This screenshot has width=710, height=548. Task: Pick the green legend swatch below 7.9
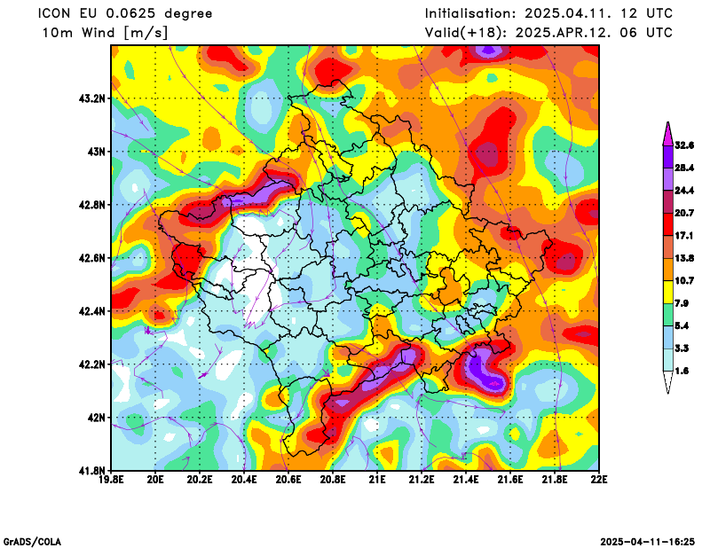tap(667, 315)
